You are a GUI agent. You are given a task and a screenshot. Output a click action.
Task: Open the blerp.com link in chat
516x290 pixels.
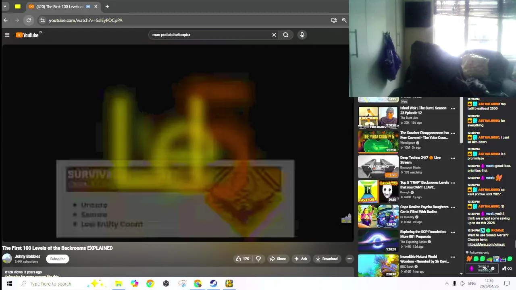486,244
